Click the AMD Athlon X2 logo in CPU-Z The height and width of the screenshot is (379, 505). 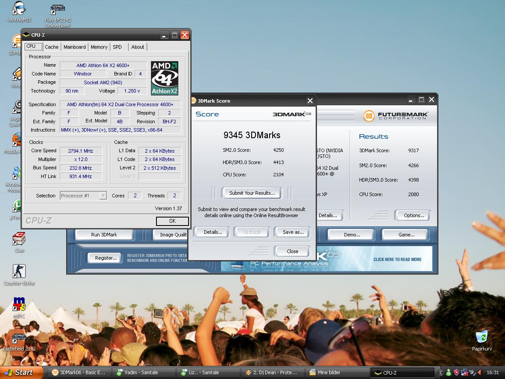(x=164, y=79)
